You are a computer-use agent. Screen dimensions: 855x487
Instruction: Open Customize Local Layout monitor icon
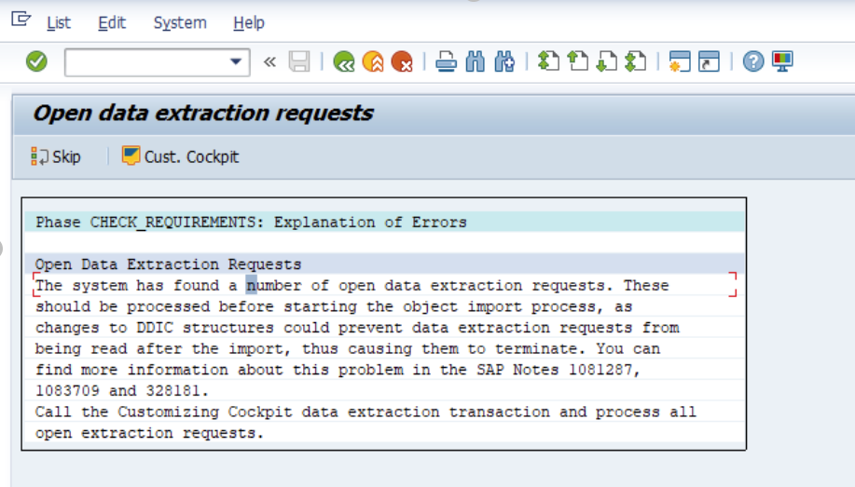(782, 62)
